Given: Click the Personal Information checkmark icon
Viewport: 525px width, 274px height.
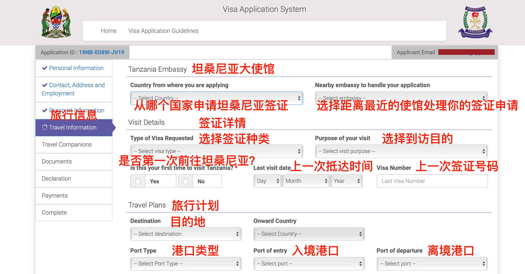Looking at the screenshot, I should (45, 68).
